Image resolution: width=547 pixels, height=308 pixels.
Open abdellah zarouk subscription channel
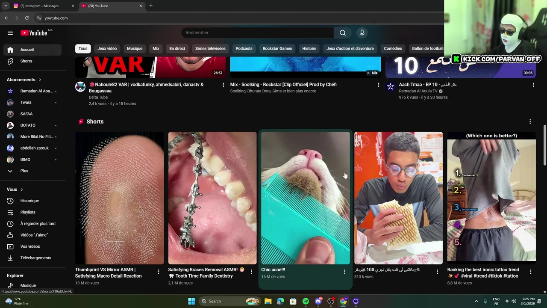[32, 148]
